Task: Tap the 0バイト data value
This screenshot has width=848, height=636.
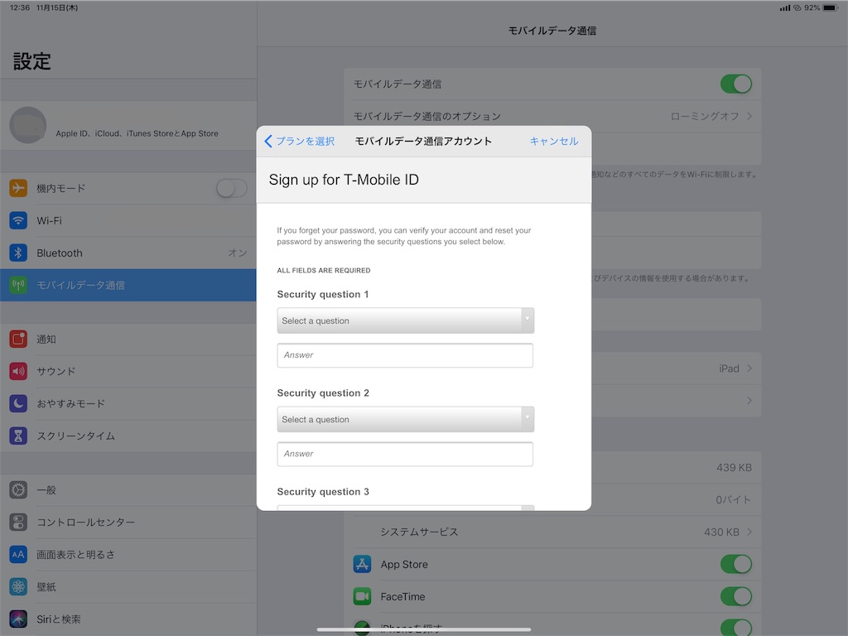Action: coord(734,499)
